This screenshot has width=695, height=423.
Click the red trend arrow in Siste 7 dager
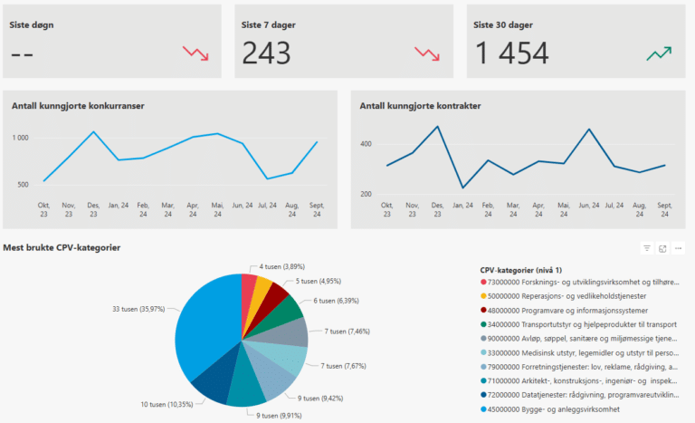(427, 53)
